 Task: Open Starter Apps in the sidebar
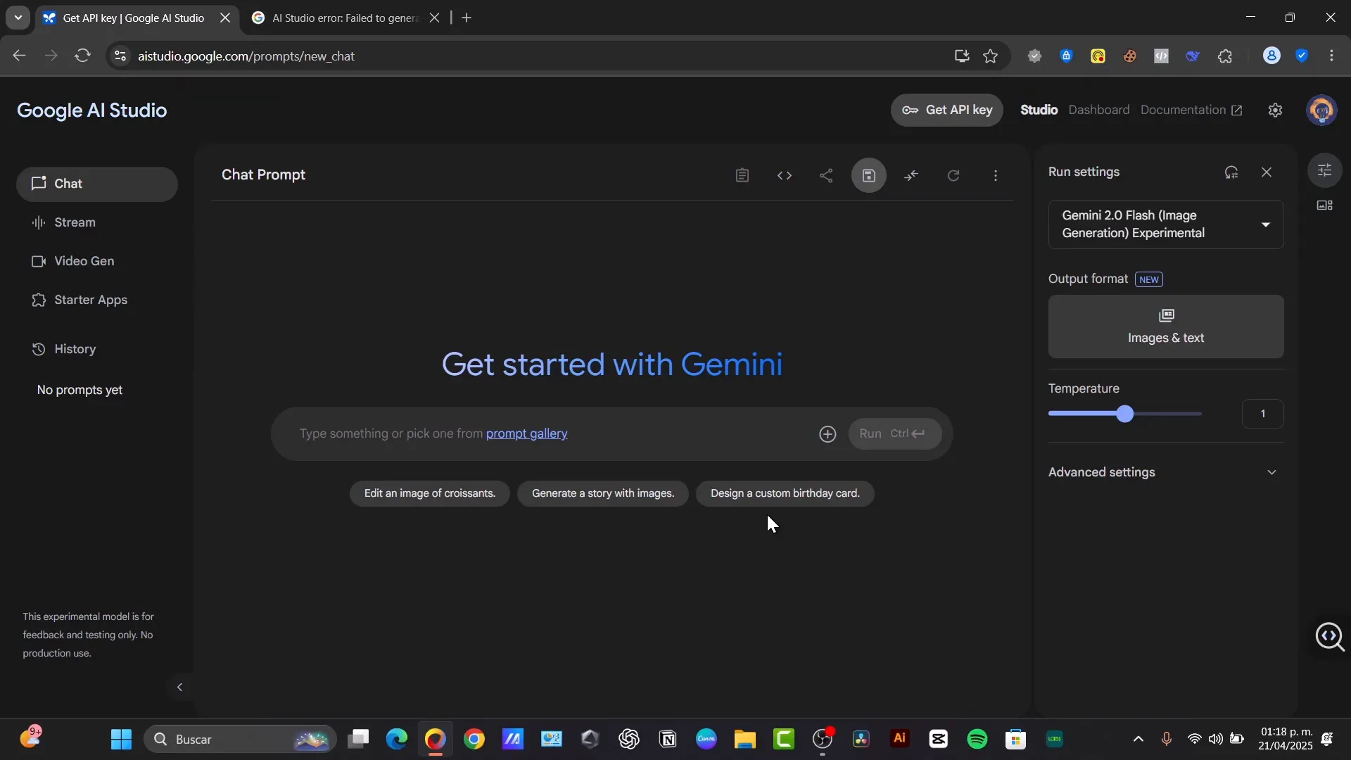pos(90,299)
